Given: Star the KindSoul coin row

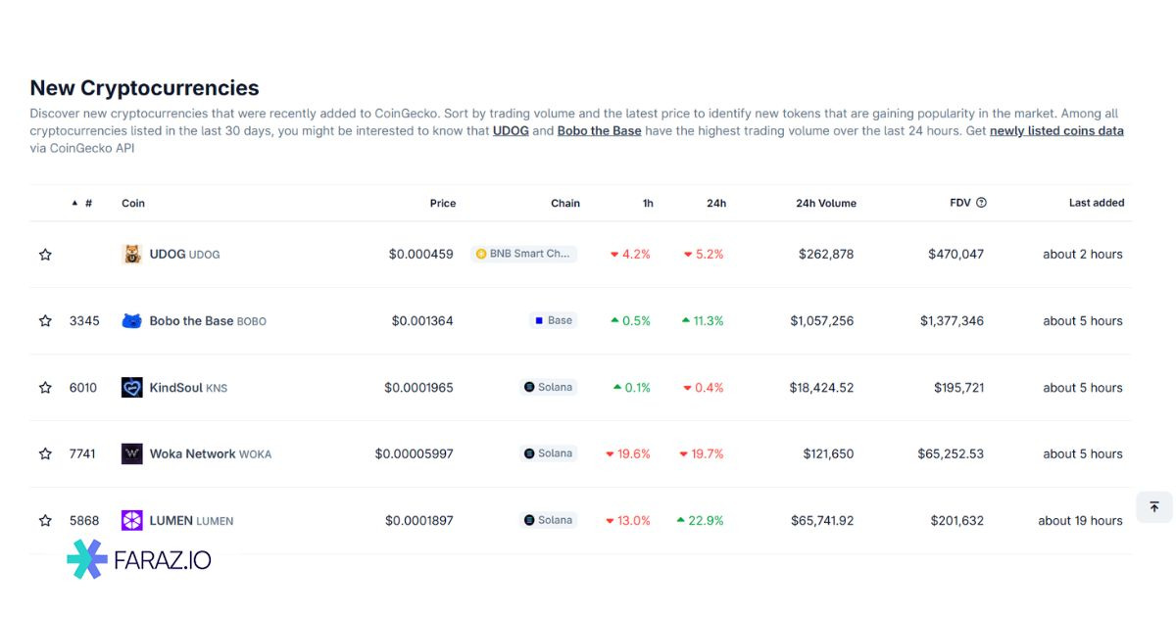Looking at the screenshot, I should point(45,388).
